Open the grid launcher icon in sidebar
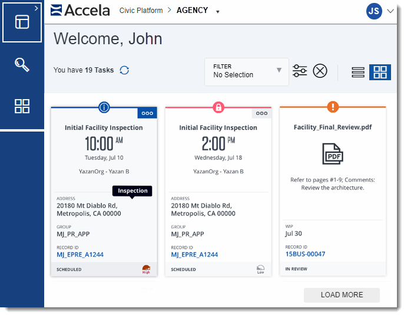This screenshot has height=315, width=404. [22, 106]
